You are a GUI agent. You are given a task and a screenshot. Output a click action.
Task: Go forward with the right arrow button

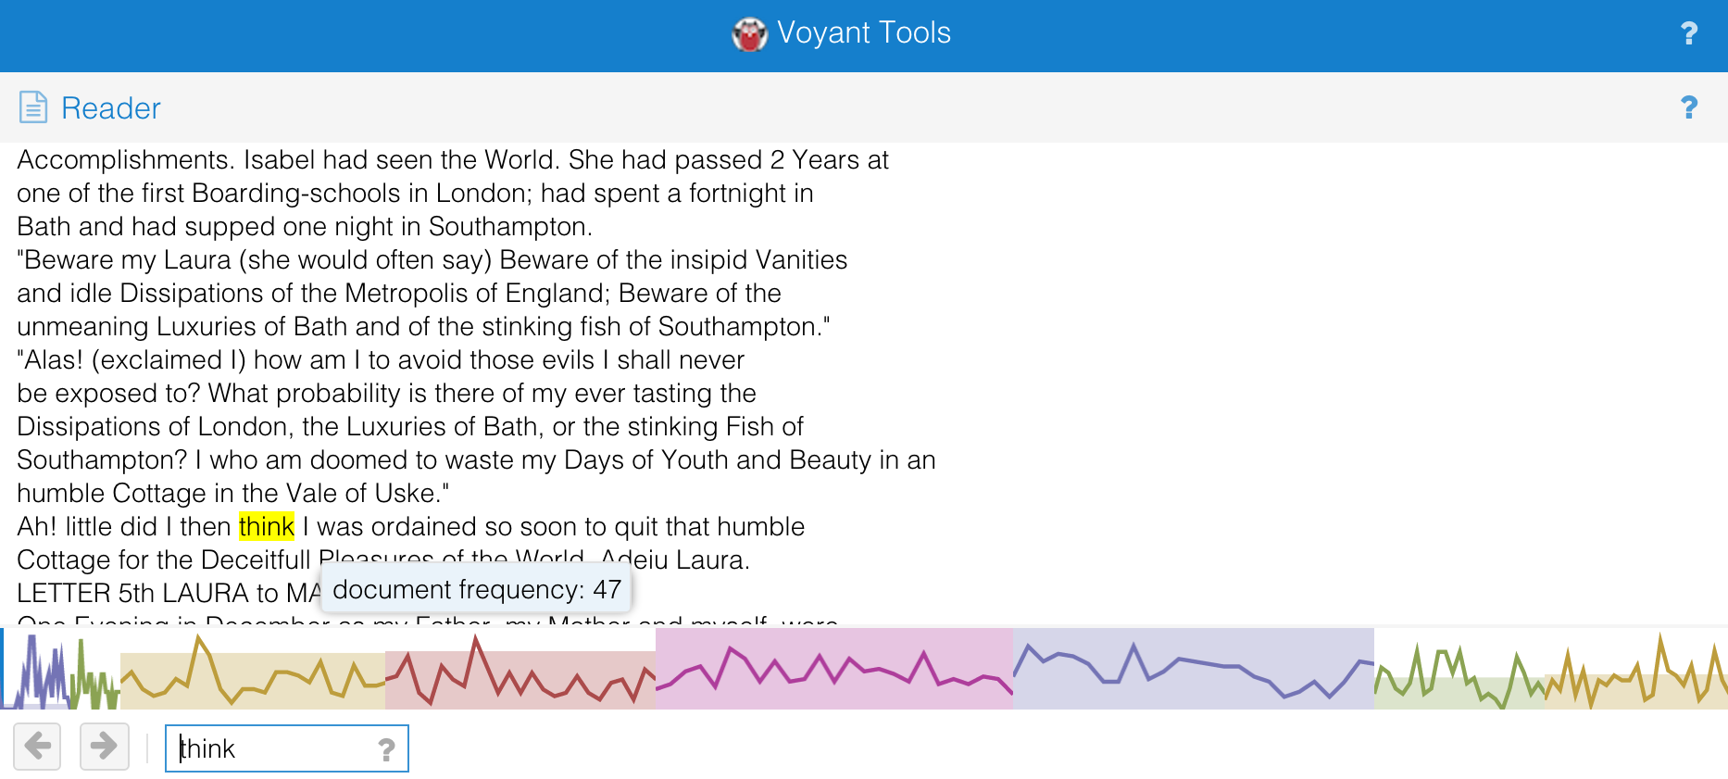104,746
